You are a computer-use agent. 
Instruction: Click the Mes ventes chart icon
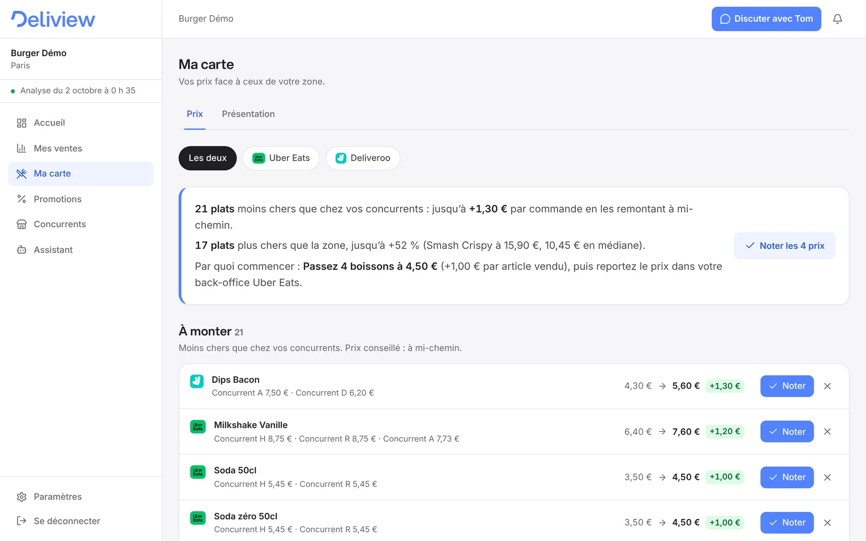pyautogui.click(x=22, y=148)
